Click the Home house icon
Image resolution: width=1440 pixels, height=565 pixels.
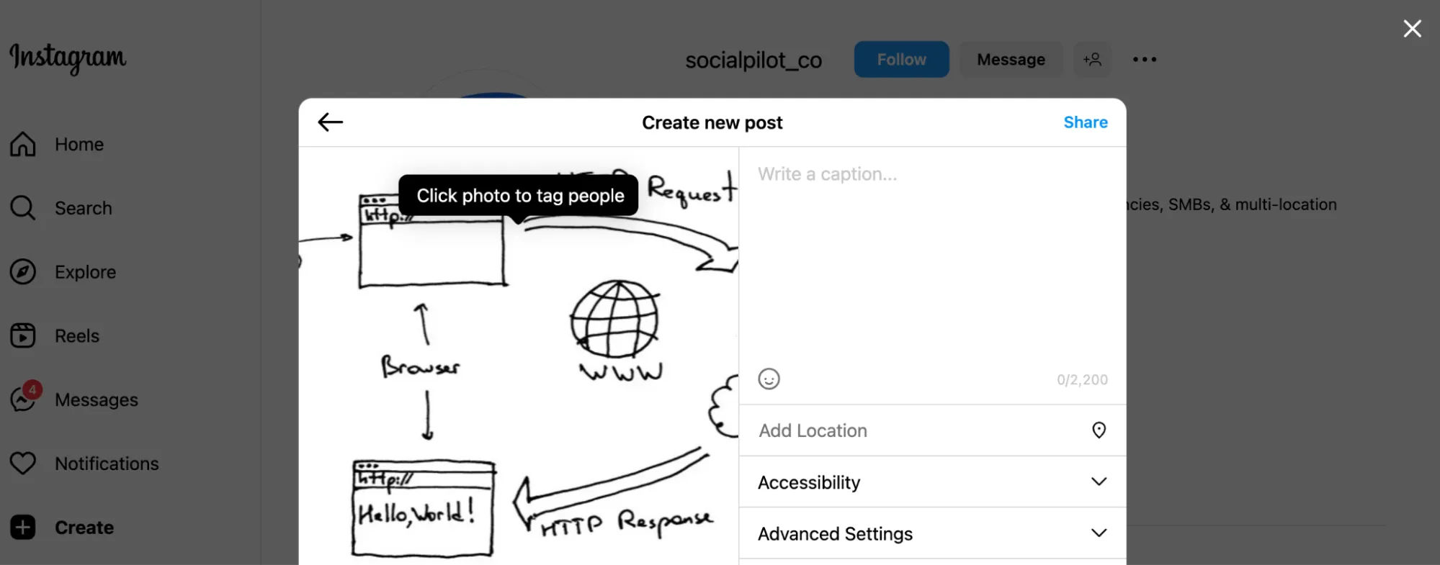coord(23,144)
